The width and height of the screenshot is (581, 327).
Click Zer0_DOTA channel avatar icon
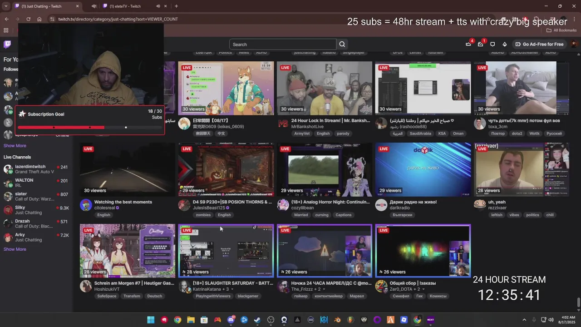pos(381,286)
